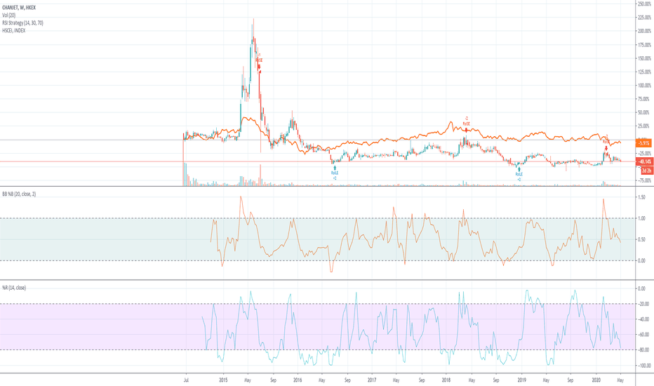654x386 pixels.
Task: Click the 225.00% price axis label
Action: click(643, 18)
